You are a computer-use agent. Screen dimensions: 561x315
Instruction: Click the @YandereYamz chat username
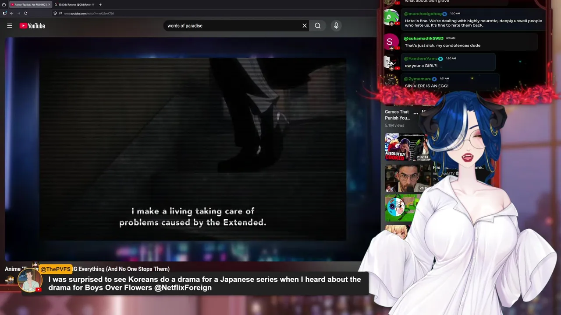[421, 58]
